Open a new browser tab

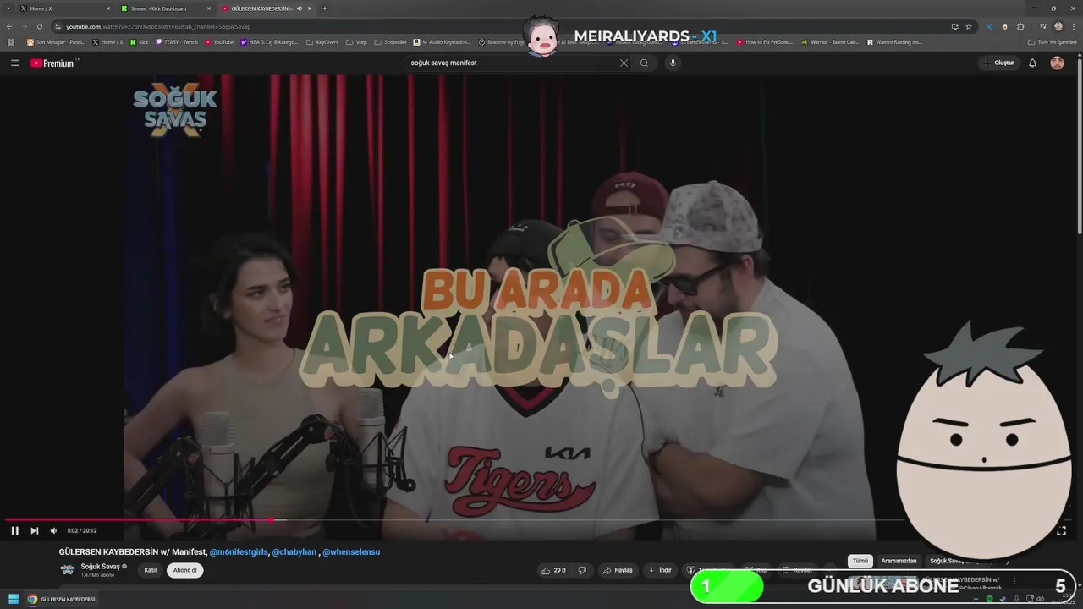325,8
